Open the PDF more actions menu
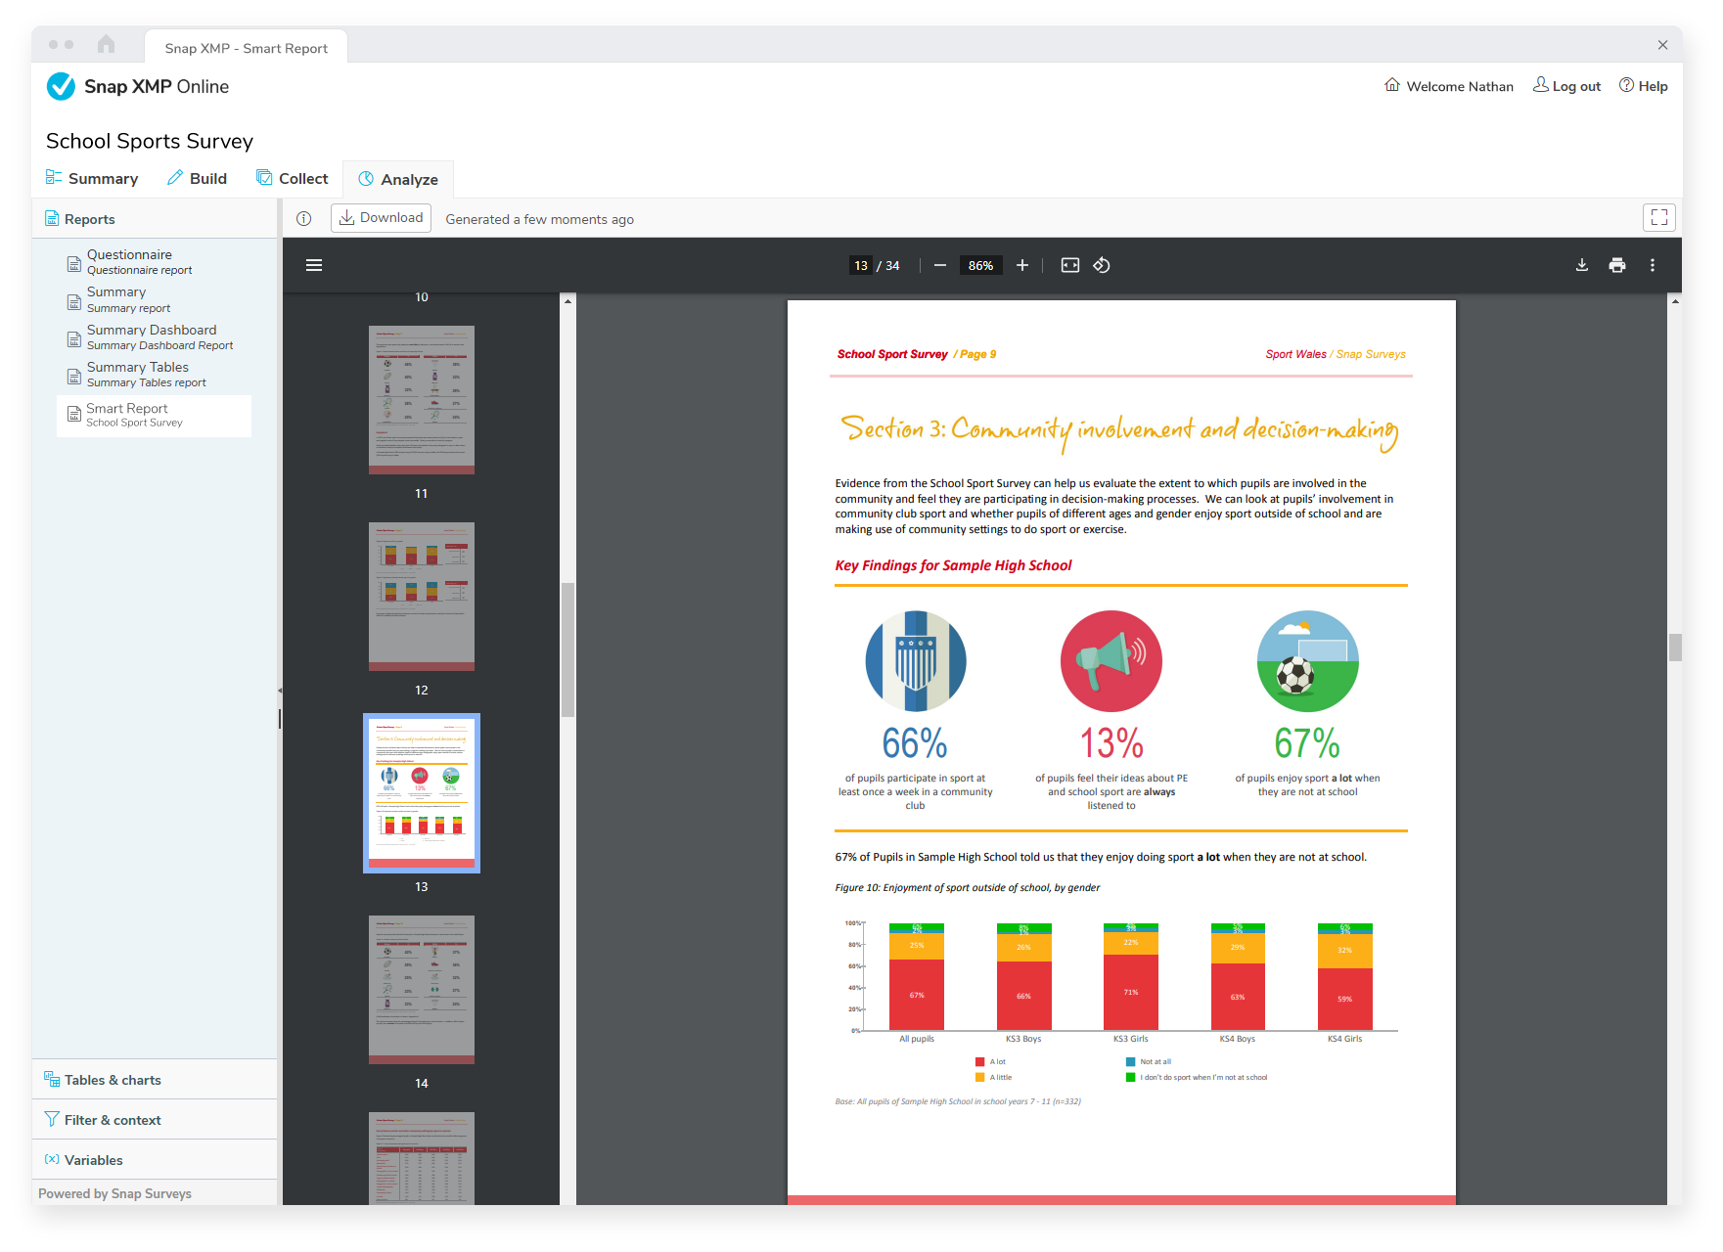Viewport: 1723px width, 1252px height. click(x=1653, y=265)
